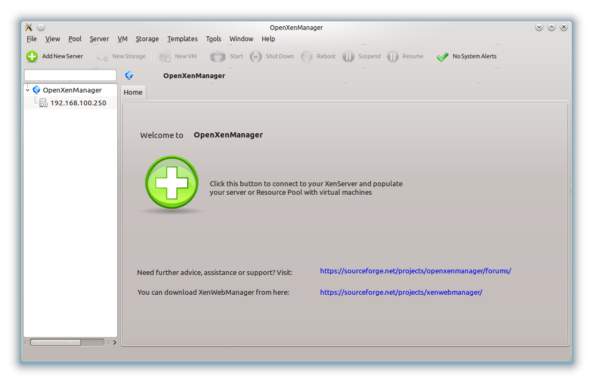This screenshot has width=593, height=383.
Task: Click the round pin button in title bar
Action: [x=41, y=27]
